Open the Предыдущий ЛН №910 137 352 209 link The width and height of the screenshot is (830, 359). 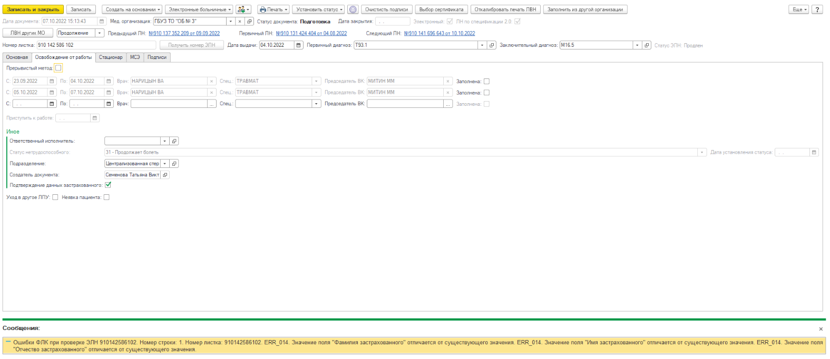184,33
